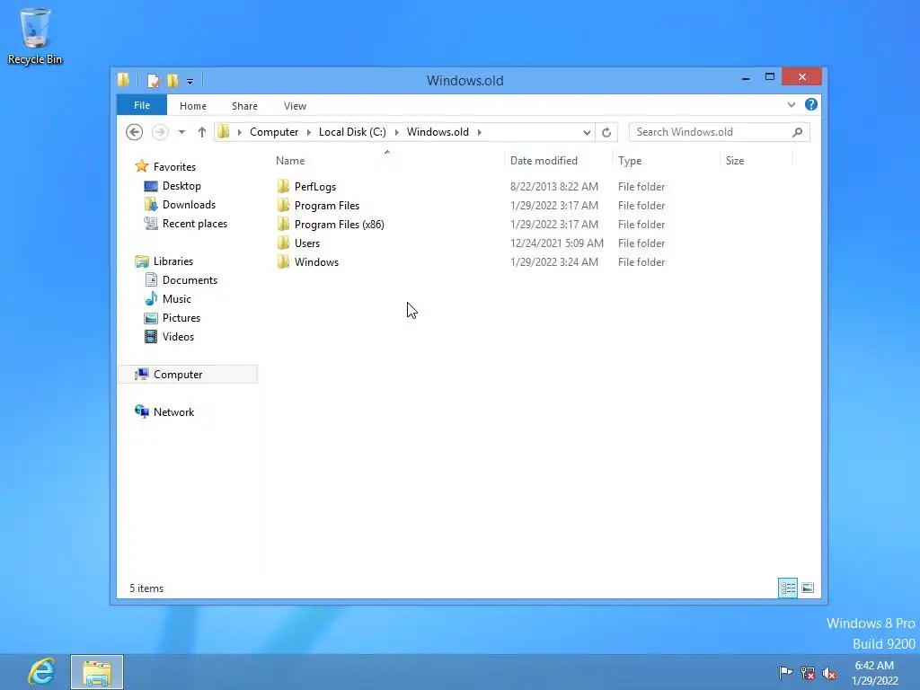The width and height of the screenshot is (920, 690).
Task: Click the Windows.old breadcrumb segment
Action: [x=438, y=132]
